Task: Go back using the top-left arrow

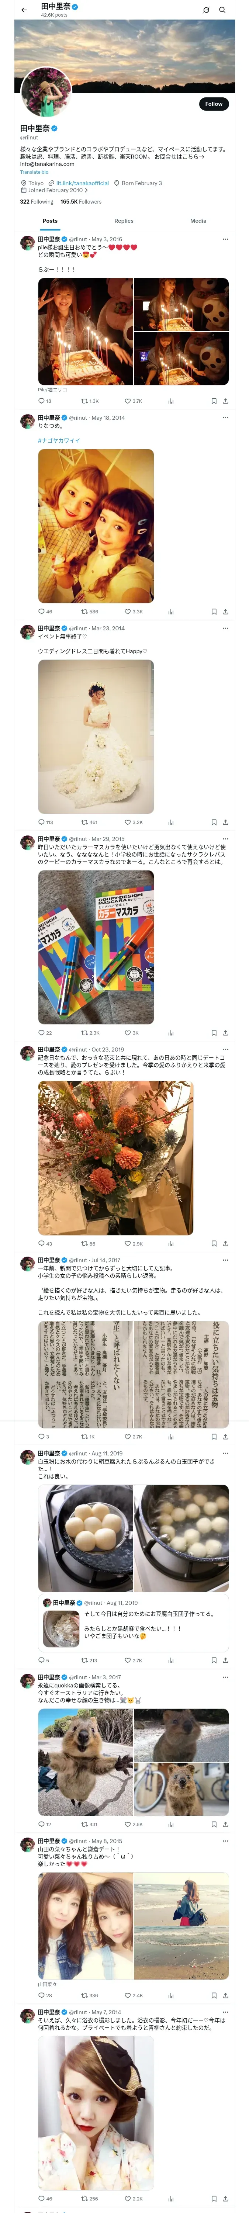Action: pos(24,10)
